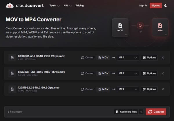This screenshot has height=121, width=174.
Task: Click the file icon for 12251932_3840_2160_30fps.mov
Action: tap(12, 89)
